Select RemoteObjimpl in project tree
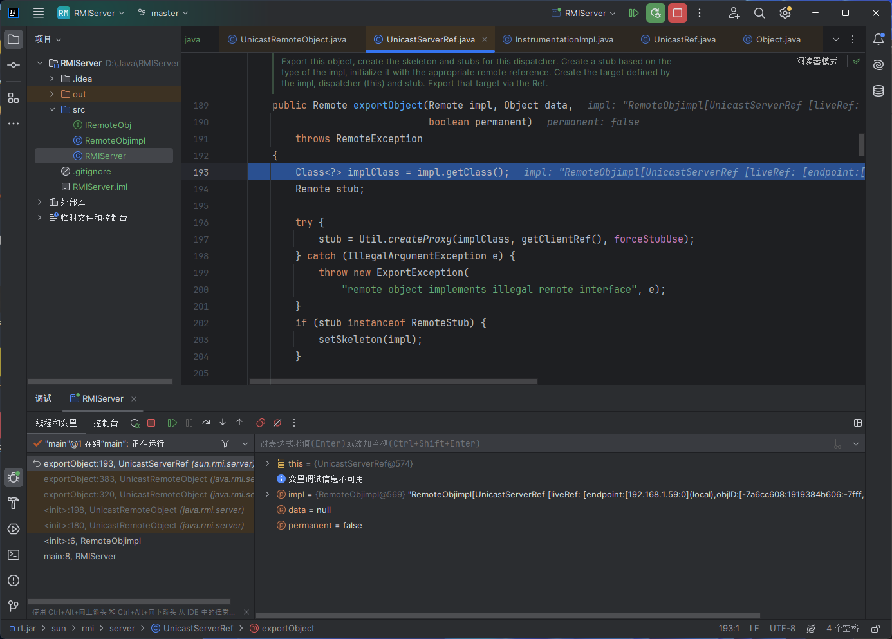The image size is (892, 639). pyautogui.click(x=115, y=140)
